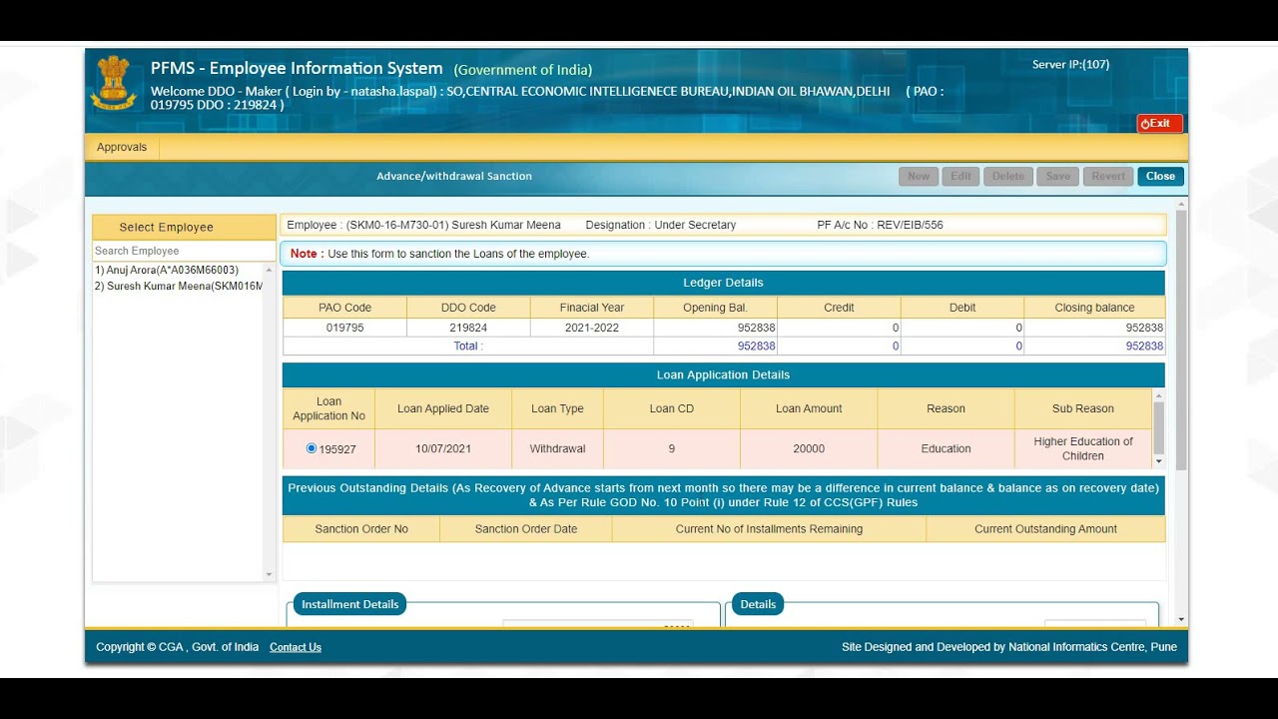Click the Loan Type column header
The width and height of the screenshot is (1278, 719).
click(x=557, y=408)
